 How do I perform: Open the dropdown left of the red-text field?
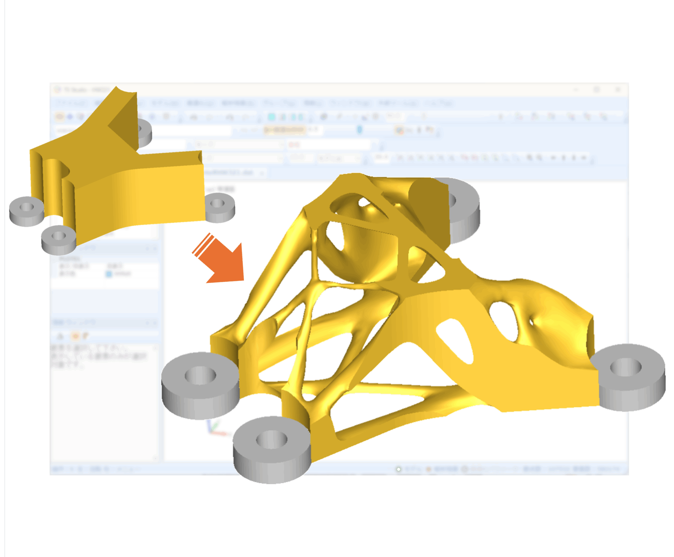point(239,145)
